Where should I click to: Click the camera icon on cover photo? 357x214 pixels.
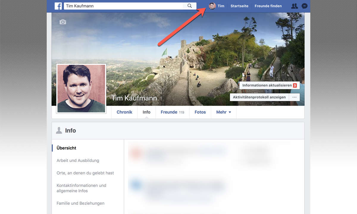[x=63, y=22]
